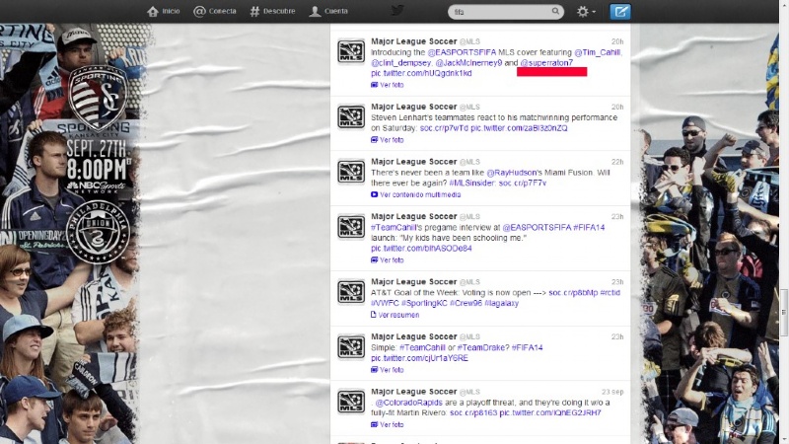The width and height of the screenshot is (789, 444).
Task: Click the Descubre hash icon
Action: click(x=255, y=11)
